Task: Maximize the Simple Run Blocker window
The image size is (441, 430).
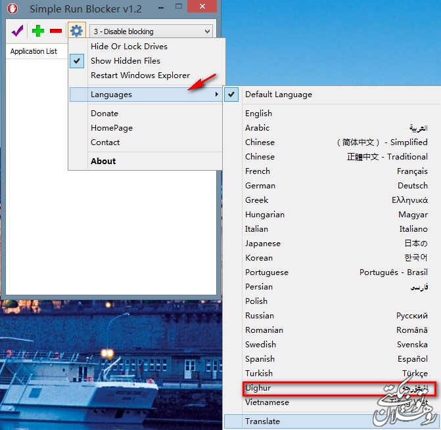Action: 178,7
